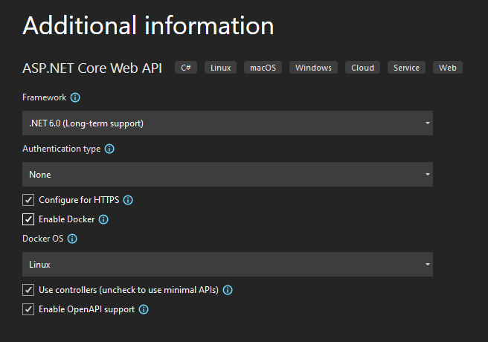Click the info icon next to Framework
Viewport: 488px width, 342px height.
point(75,97)
